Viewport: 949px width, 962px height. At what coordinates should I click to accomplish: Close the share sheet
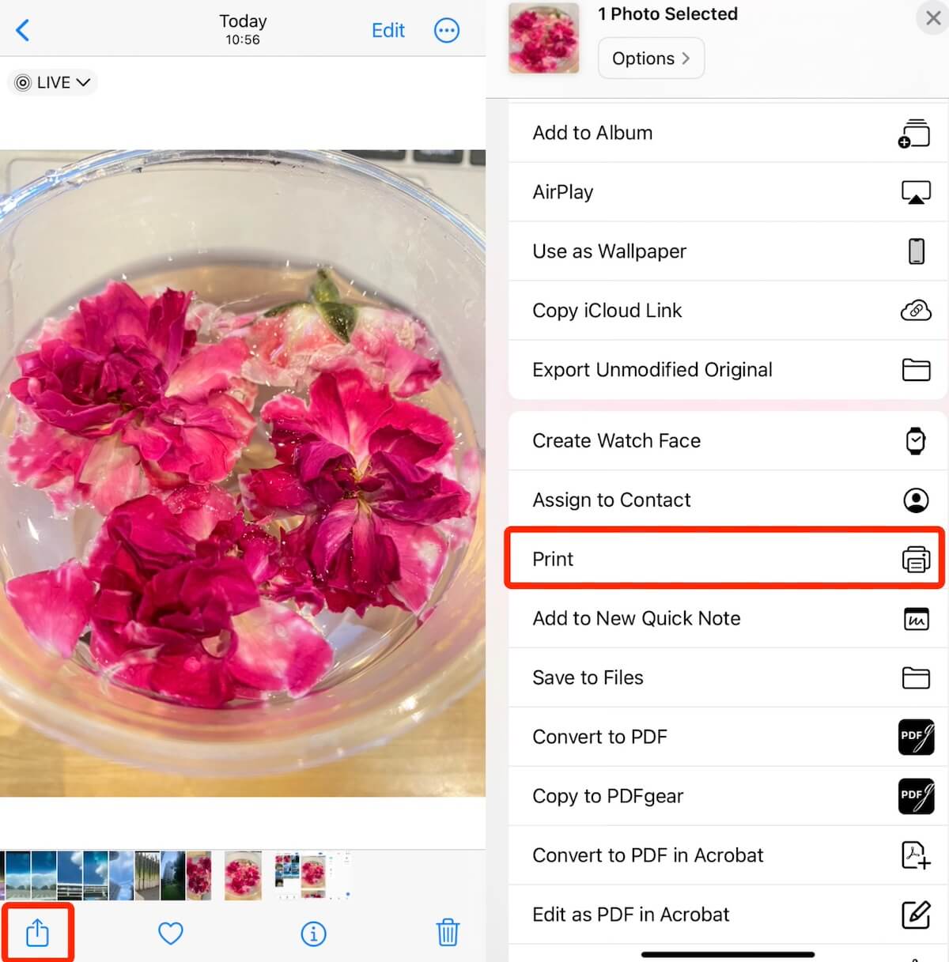click(x=932, y=17)
